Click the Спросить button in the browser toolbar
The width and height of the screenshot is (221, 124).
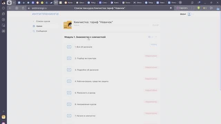click(x=182, y=8)
